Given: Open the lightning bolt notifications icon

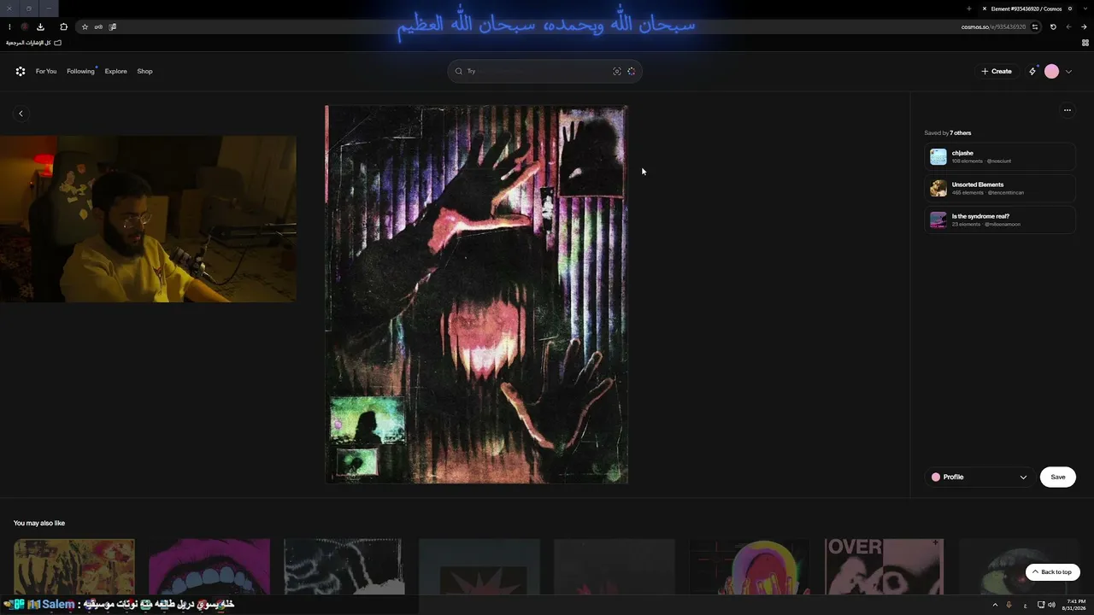Looking at the screenshot, I should tap(1032, 72).
